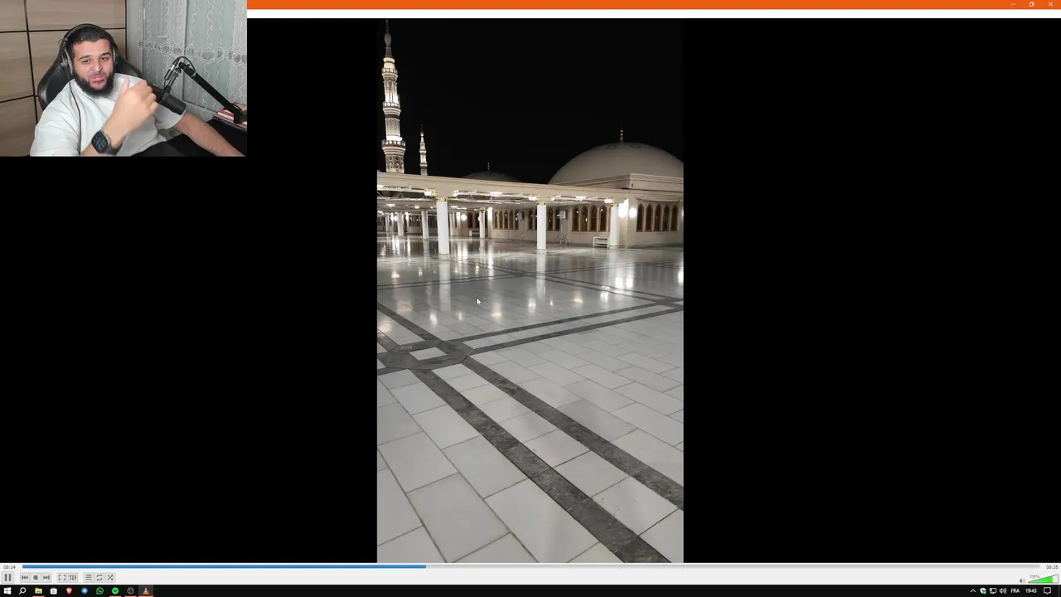Open Telegram from the taskbar
The height and width of the screenshot is (597, 1061).
[85, 590]
